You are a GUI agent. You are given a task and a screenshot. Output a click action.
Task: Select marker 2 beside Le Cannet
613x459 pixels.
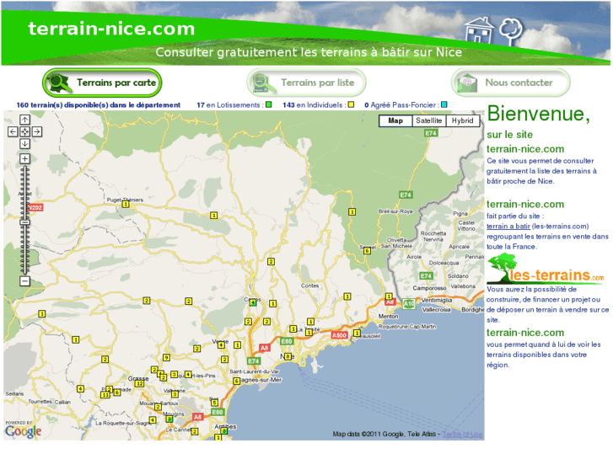click(x=195, y=432)
